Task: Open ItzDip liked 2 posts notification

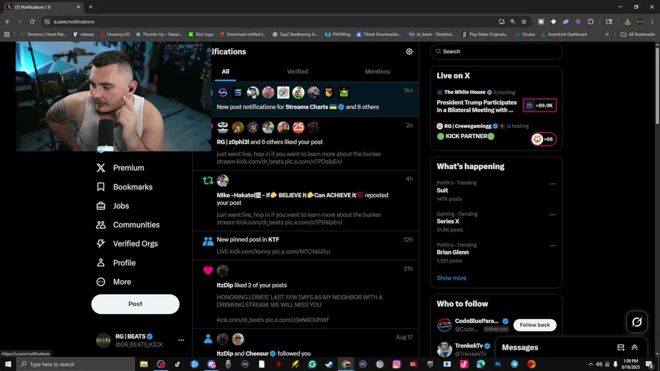Action: pyautogui.click(x=306, y=295)
